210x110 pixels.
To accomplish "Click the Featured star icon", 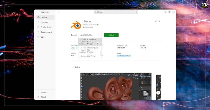I will (x=38, y=22).
